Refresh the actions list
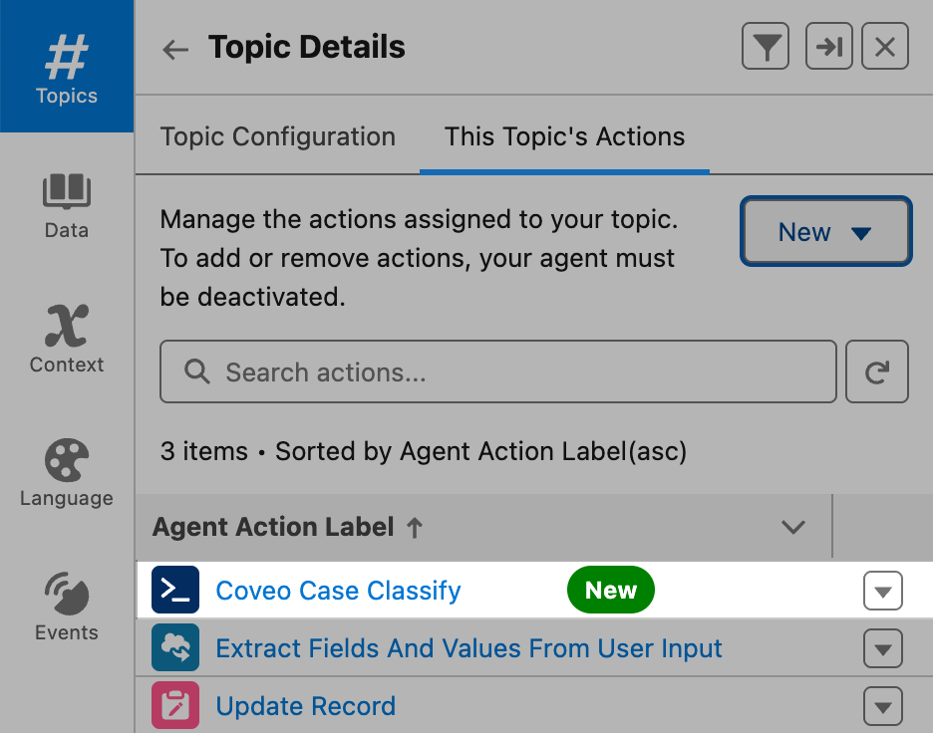 click(x=877, y=371)
